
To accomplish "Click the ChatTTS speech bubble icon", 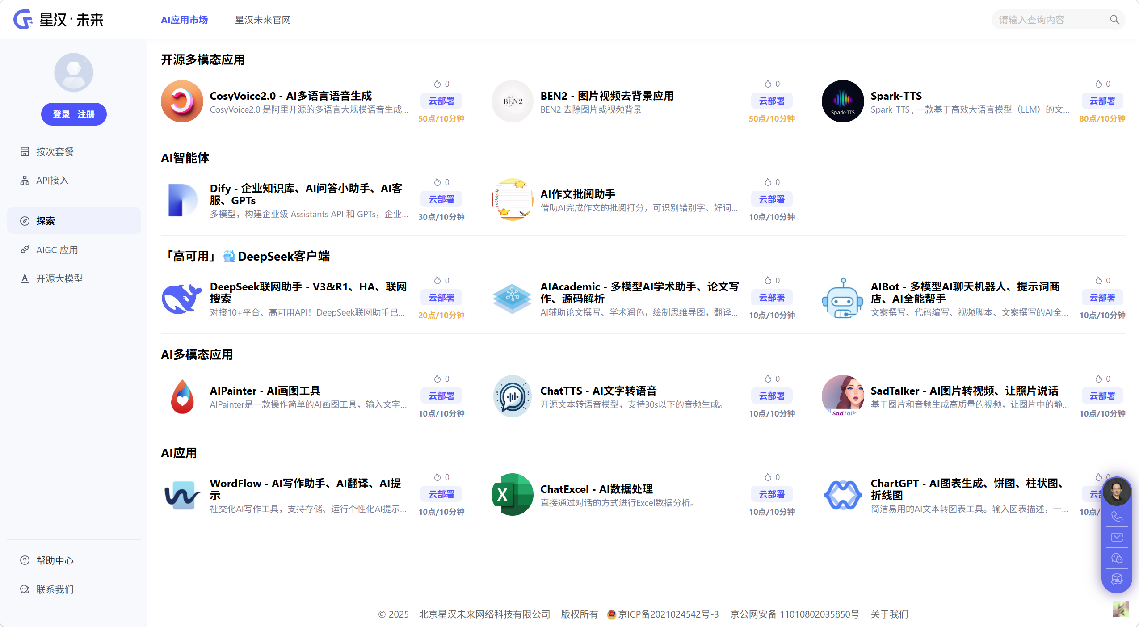I will click(513, 396).
